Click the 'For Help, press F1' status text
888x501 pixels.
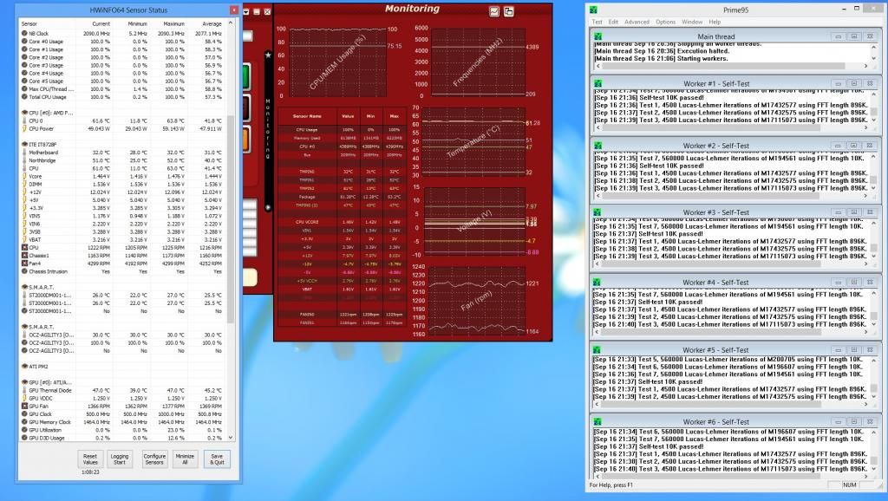[611, 485]
